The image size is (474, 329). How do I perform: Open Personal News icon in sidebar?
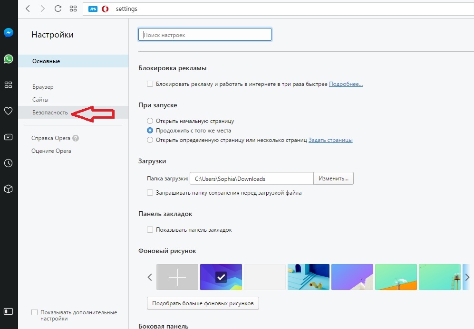9,137
